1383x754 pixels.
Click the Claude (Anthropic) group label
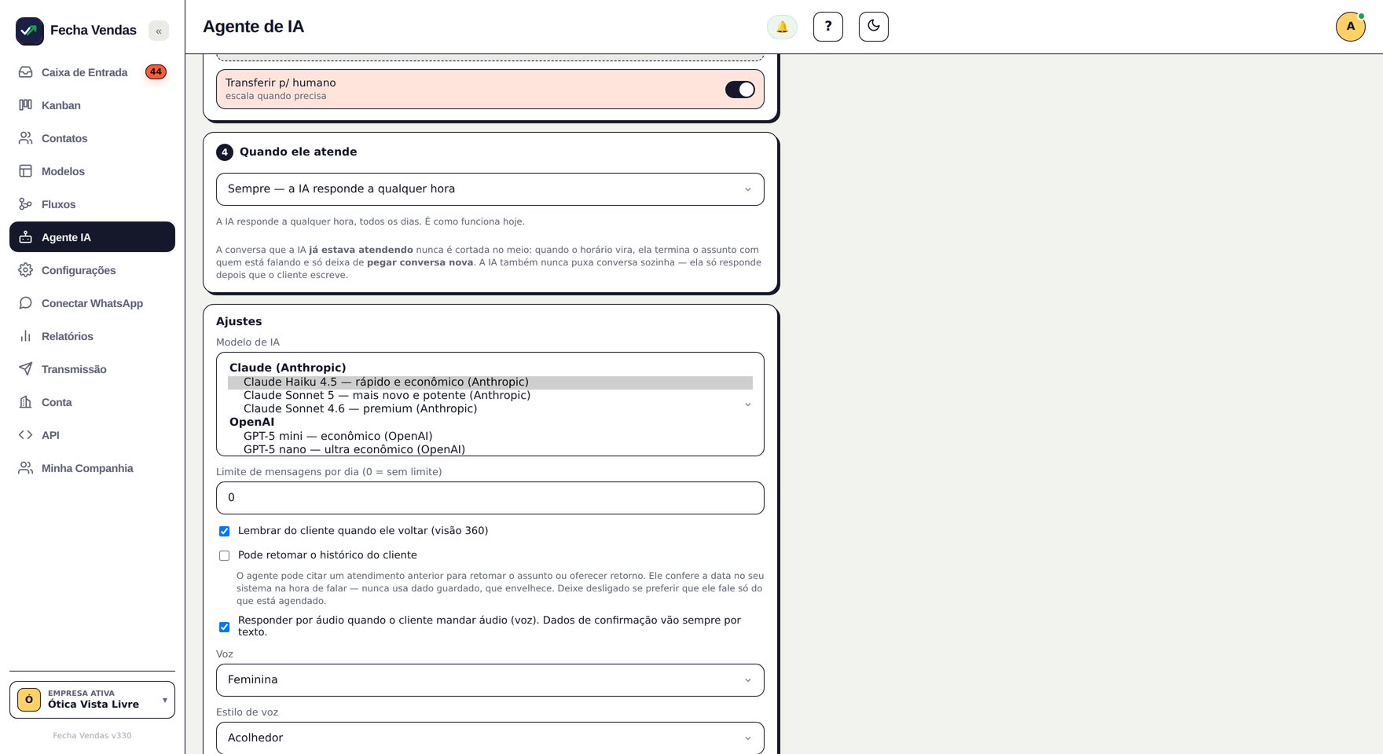[x=288, y=368]
